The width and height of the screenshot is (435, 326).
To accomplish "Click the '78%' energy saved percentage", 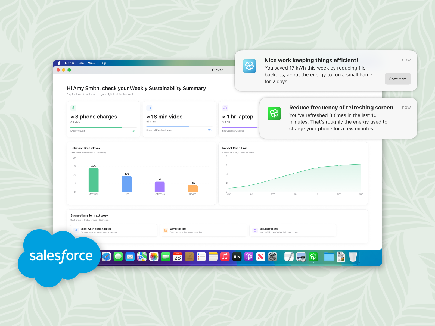I will pos(134,131).
